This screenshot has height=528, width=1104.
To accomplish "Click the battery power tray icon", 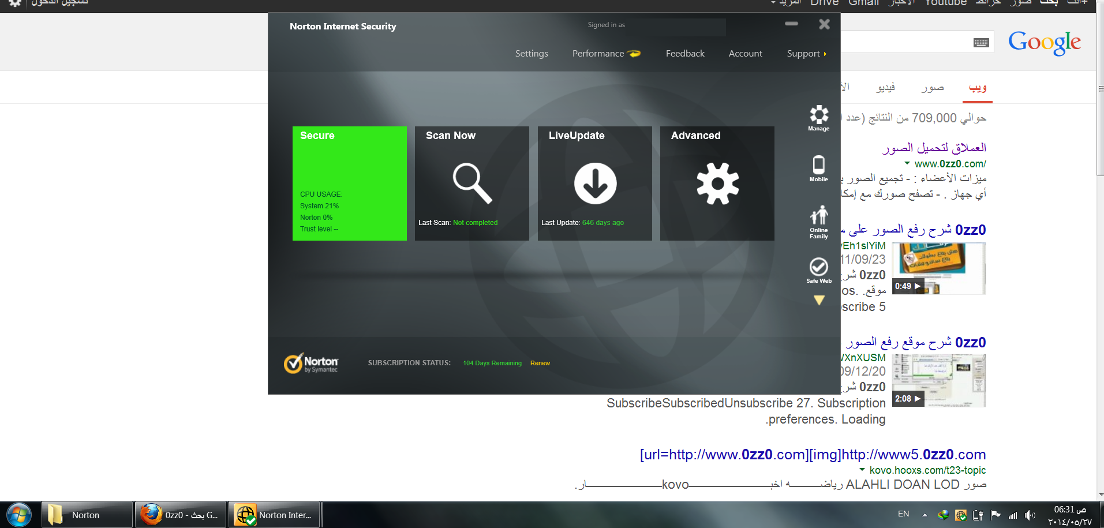I will coord(978,515).
